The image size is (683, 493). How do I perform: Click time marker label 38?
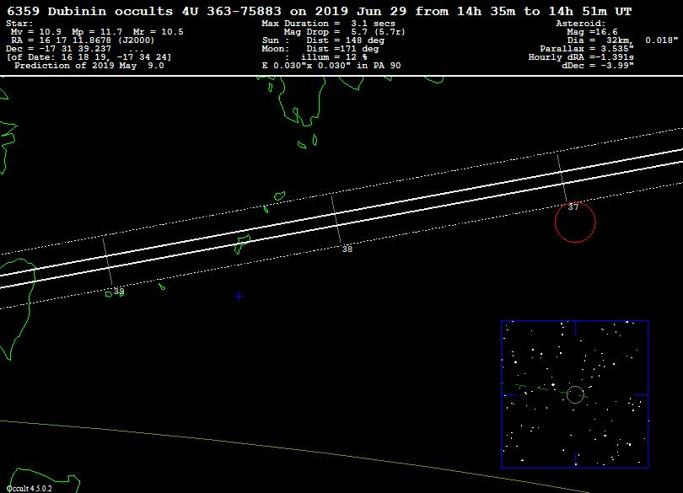coord(347,249)
